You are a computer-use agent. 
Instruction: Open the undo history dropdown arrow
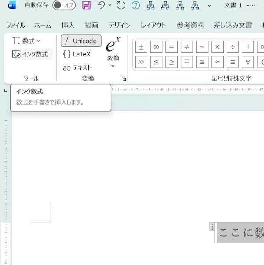point(110,5)
